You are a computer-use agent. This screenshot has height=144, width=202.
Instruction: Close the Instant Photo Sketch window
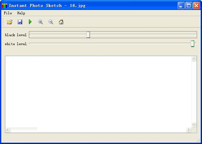196,6
